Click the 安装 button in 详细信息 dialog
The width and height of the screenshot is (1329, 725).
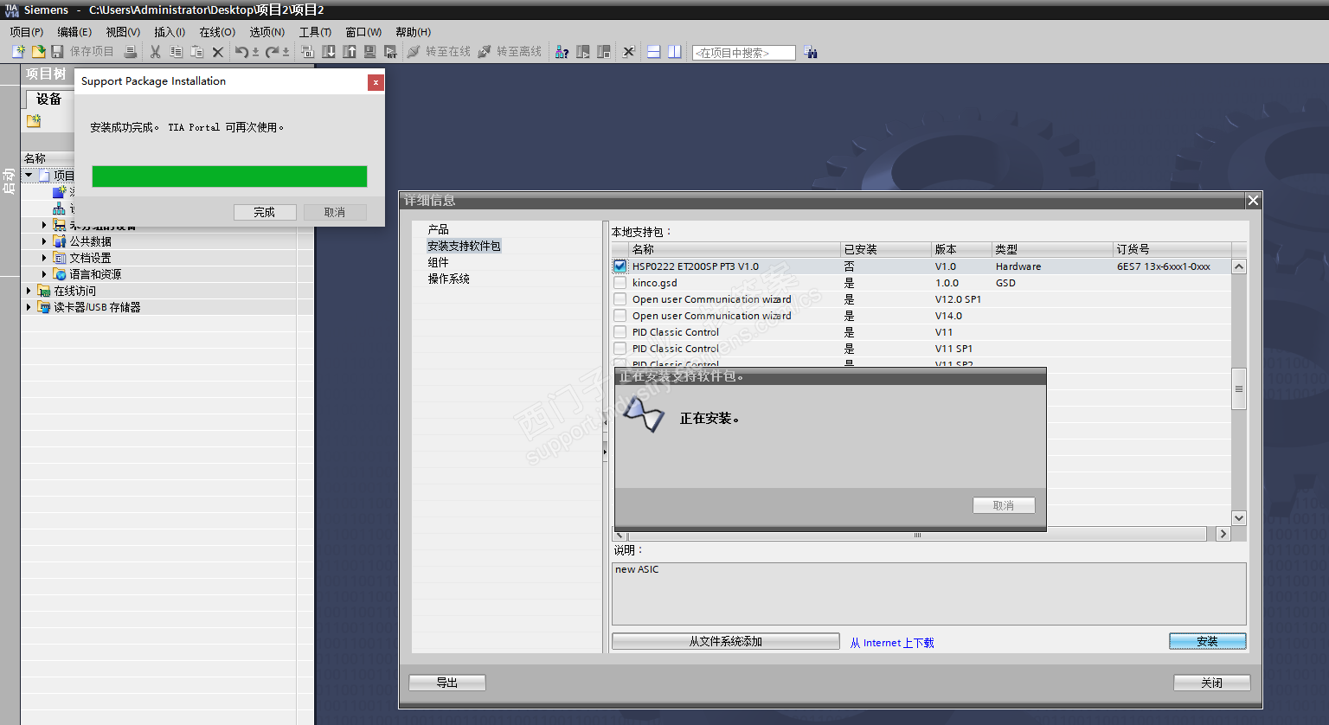pyautogui.click(x=1208, y=641)
